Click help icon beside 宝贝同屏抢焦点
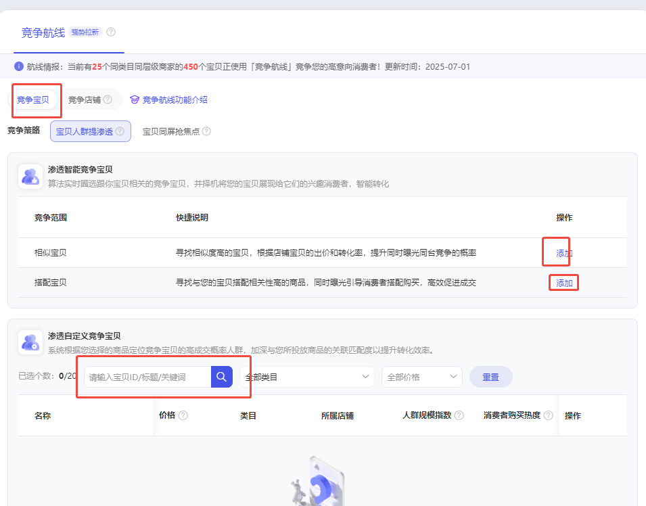Image resolution: width=646 pixels, height=506 pixels. (206, 131)
